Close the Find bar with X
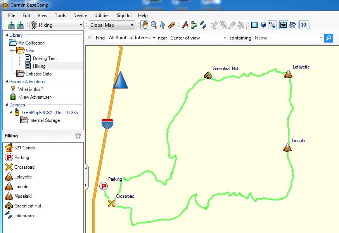Screen dimensions: 339x233 [x=90, y=38]
